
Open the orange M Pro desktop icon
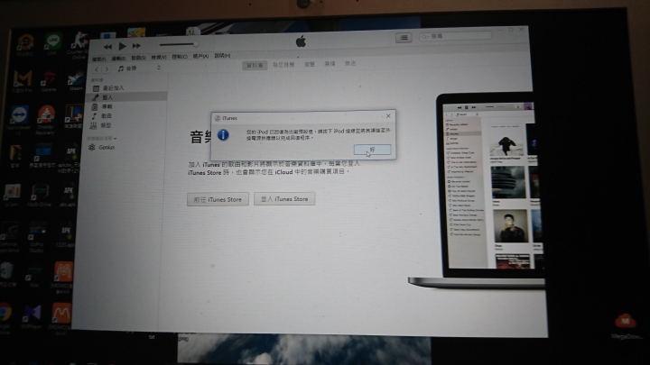[22, 81]
